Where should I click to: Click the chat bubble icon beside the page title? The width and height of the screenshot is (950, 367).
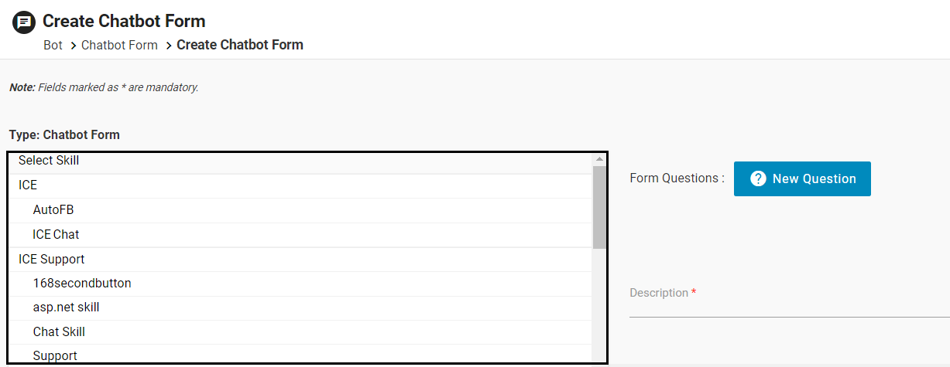click(x=24, y=22)
